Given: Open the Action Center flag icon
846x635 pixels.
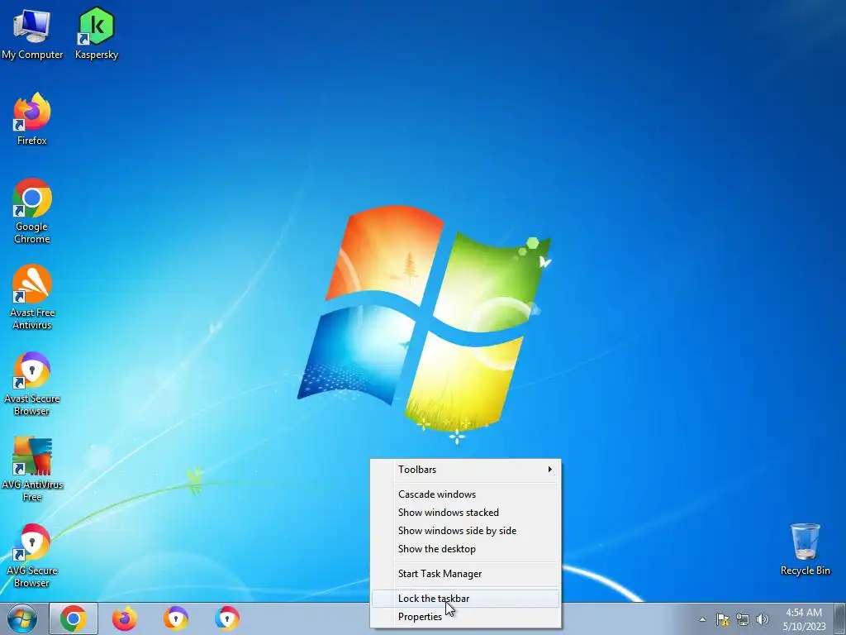Looking at the screenshot, I should point(722,619).
